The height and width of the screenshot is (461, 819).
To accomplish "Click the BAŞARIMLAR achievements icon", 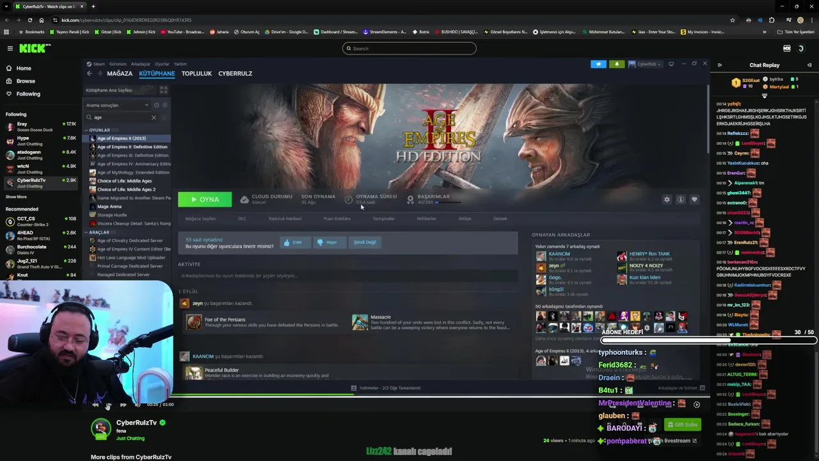I will click(x=410, y=200).
